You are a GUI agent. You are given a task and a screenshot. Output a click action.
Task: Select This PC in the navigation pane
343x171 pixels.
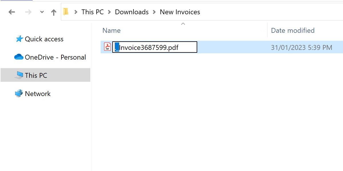pos(36,75)
